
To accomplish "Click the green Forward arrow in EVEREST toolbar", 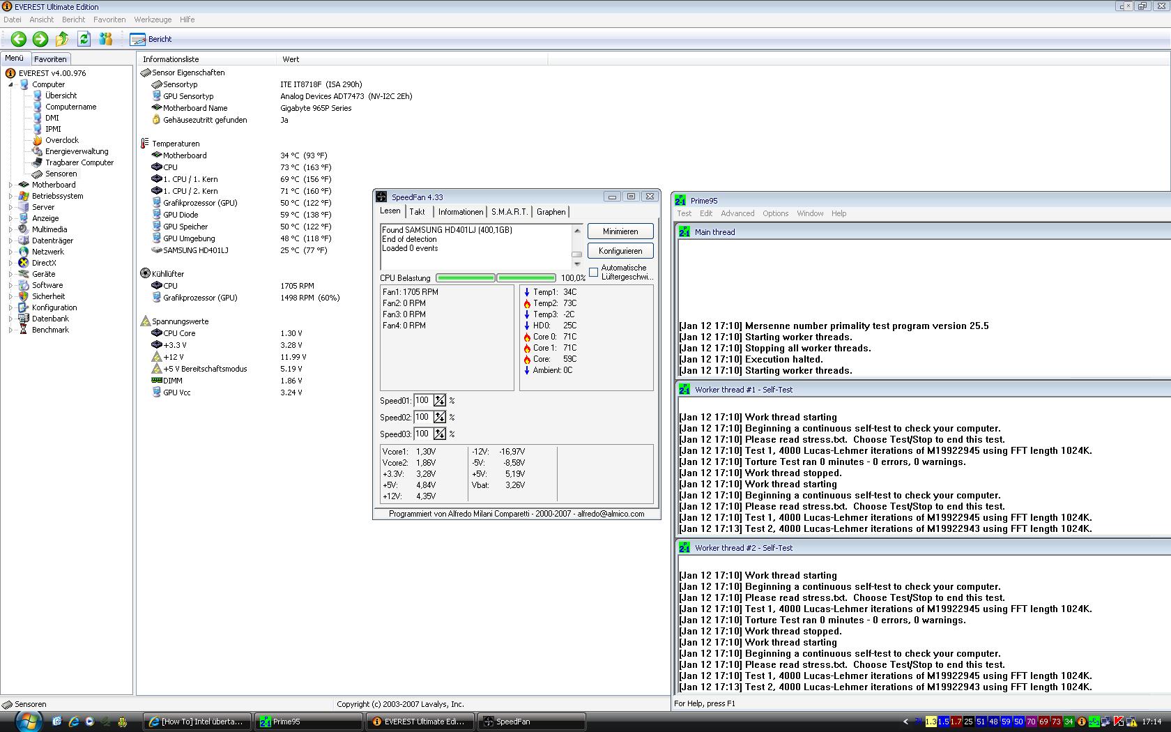I will pos(40,39).
